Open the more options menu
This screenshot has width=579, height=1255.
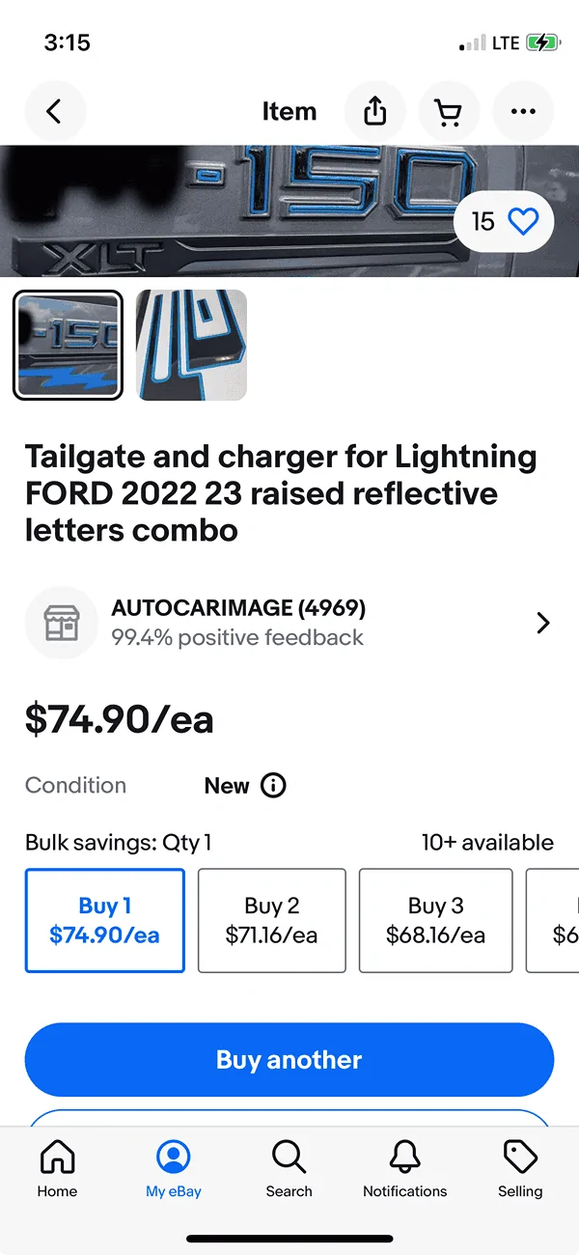(523, 112)
